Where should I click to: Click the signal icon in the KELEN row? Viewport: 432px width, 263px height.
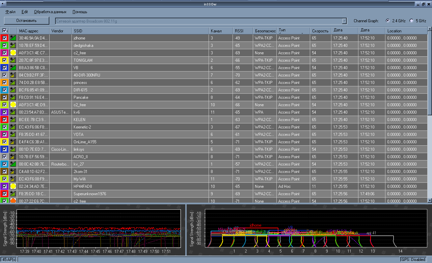(x=13, y=120)
